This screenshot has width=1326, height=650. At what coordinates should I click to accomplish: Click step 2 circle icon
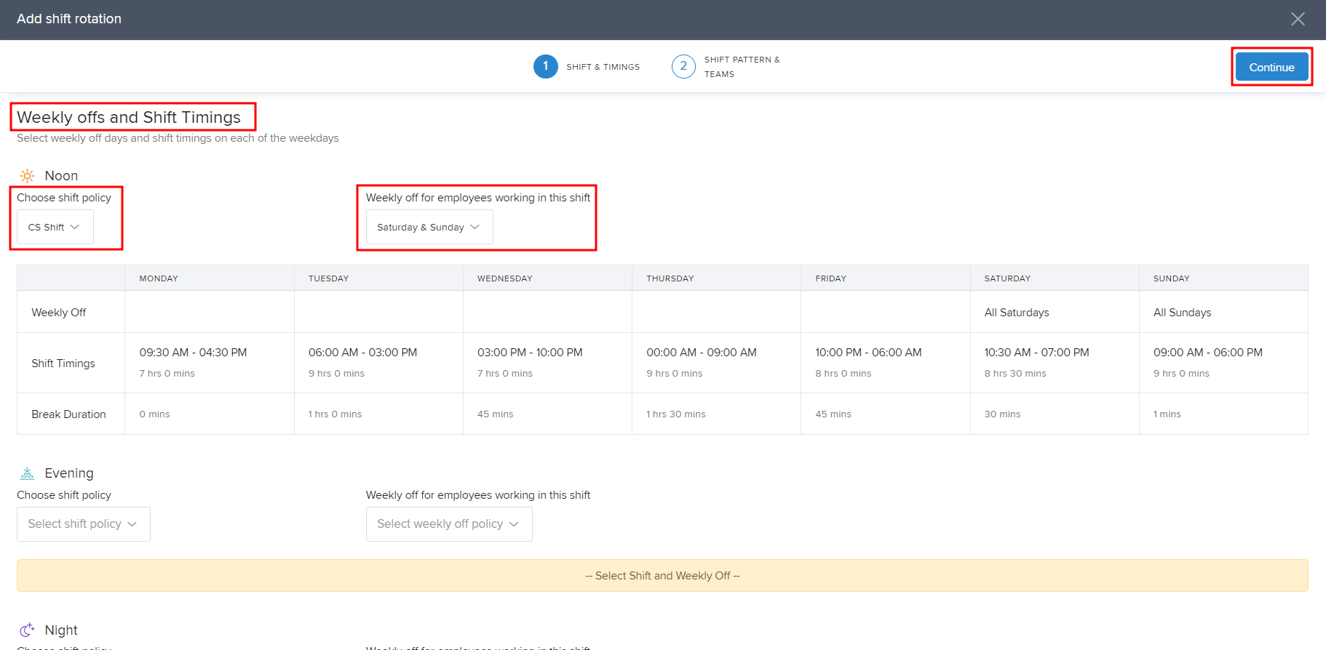(x=683, y=66)
